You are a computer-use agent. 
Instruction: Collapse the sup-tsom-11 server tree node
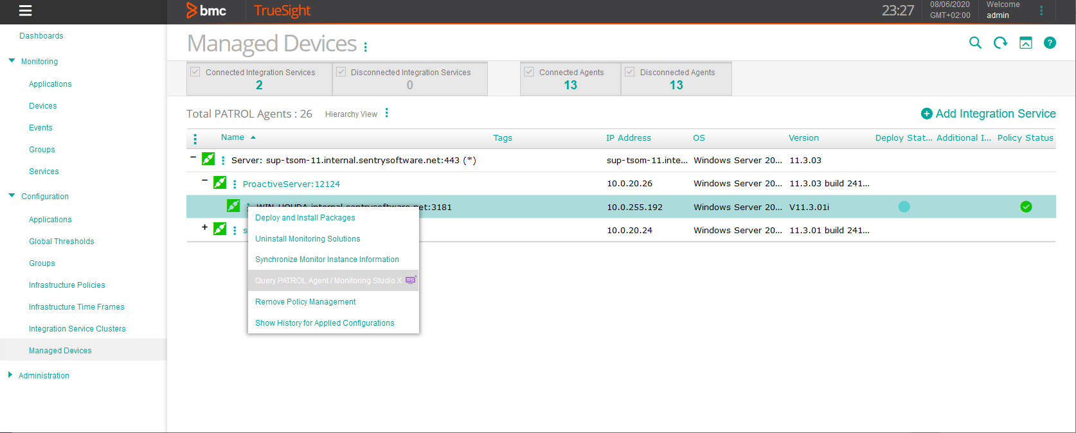[193, 157]
